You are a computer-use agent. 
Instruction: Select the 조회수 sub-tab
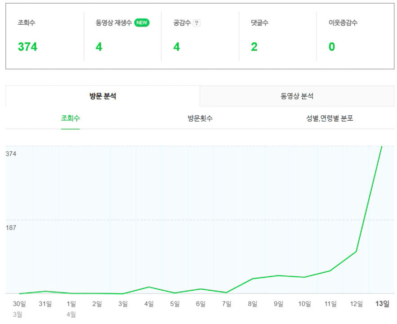pyautogui.click(x=71, y=118)
